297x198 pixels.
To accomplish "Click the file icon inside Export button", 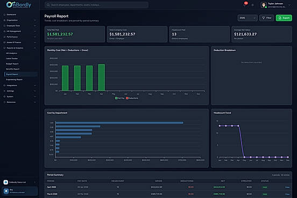I will click(x=280, y=18).
